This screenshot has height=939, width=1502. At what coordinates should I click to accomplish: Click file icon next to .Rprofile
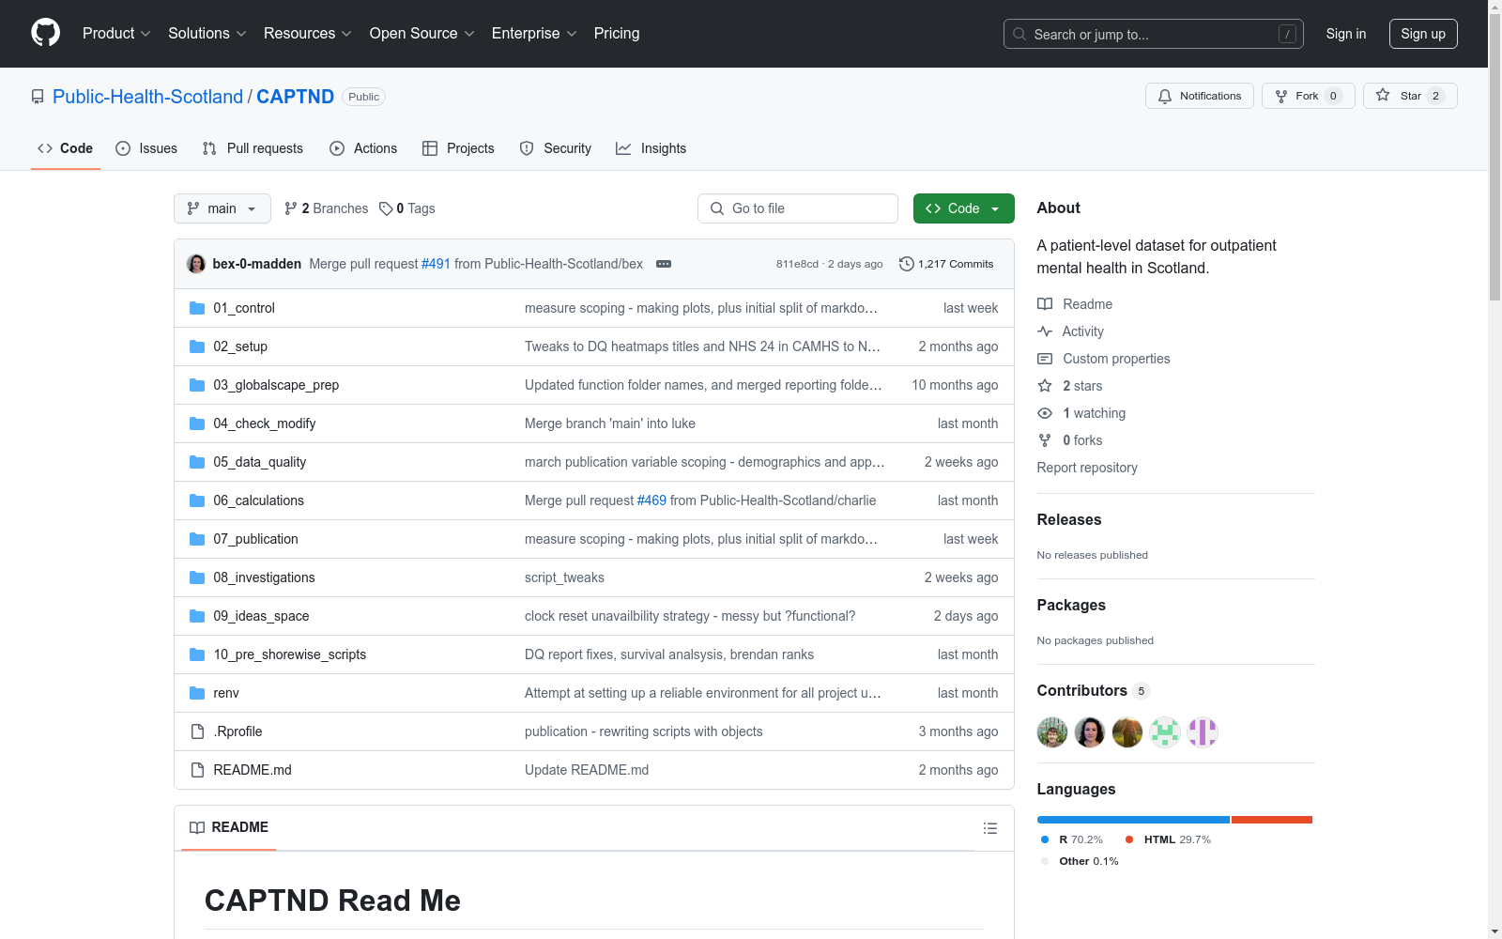click(x=197, y=731)
